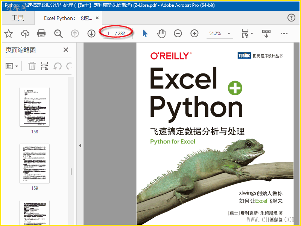Select page 159 thumbnail
The image size is (301, 226).
[35, 163]
